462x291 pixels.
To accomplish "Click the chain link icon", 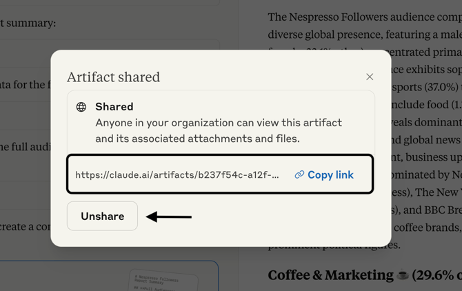I will pos(299,174).
